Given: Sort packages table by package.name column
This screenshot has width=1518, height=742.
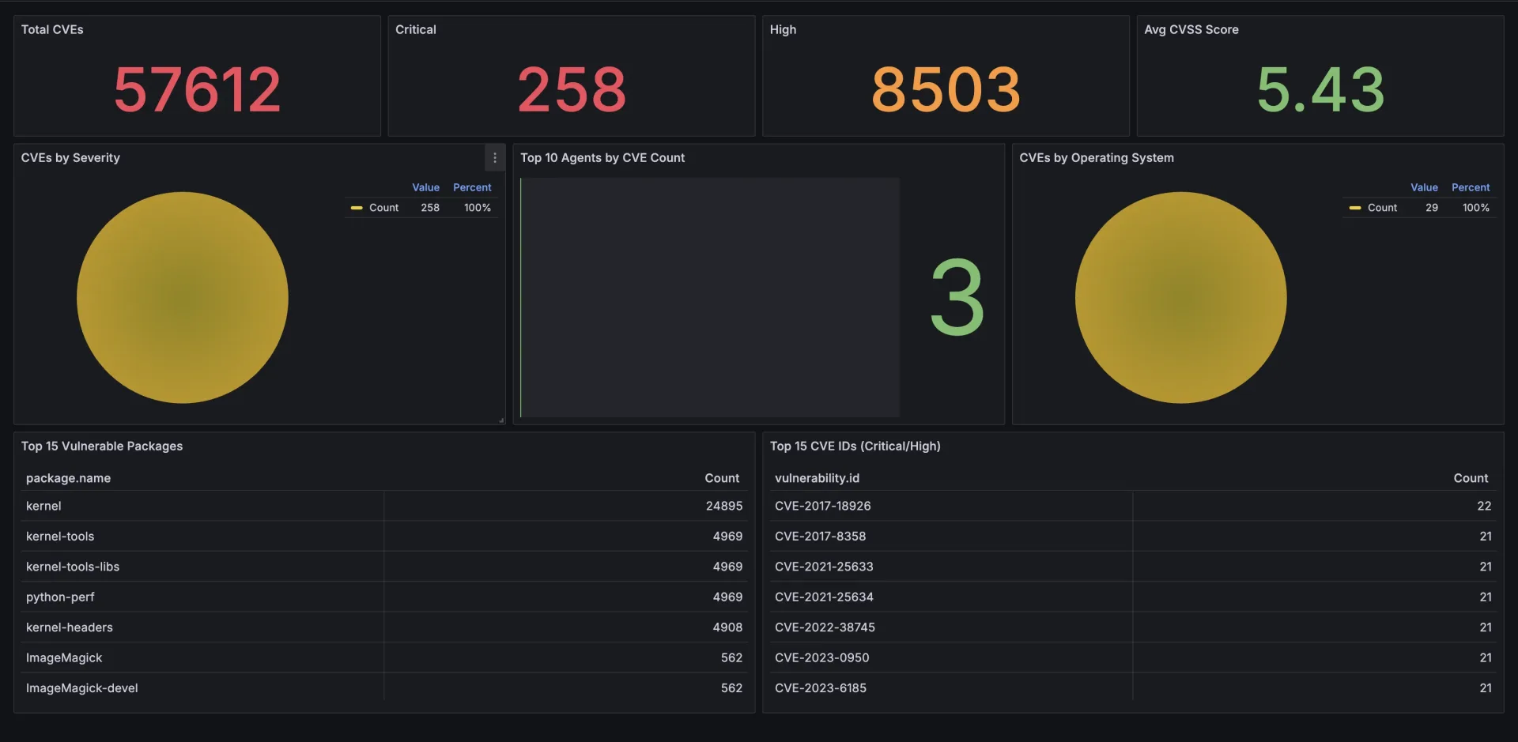Looking at the screenshot, I should [68, 478].
